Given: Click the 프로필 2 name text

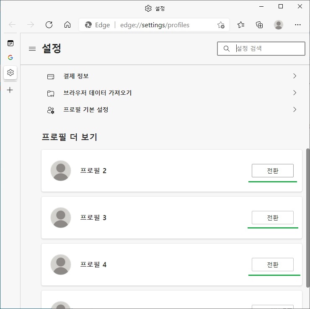Looking at the screenshot, I should pos(93,171).
